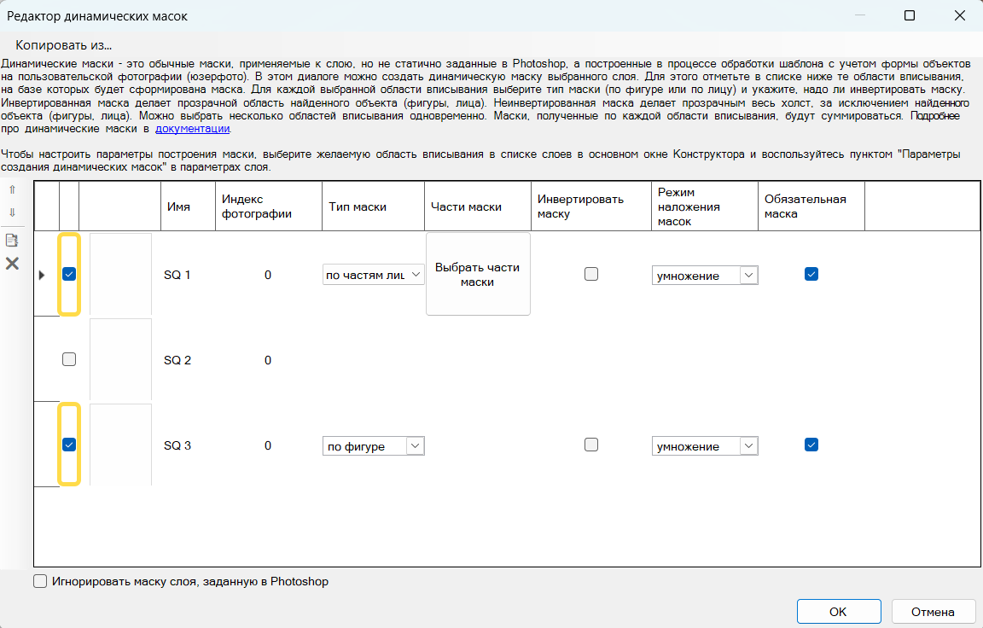Toggle the invert mask checkbox for SQ 3

point(590,445)
